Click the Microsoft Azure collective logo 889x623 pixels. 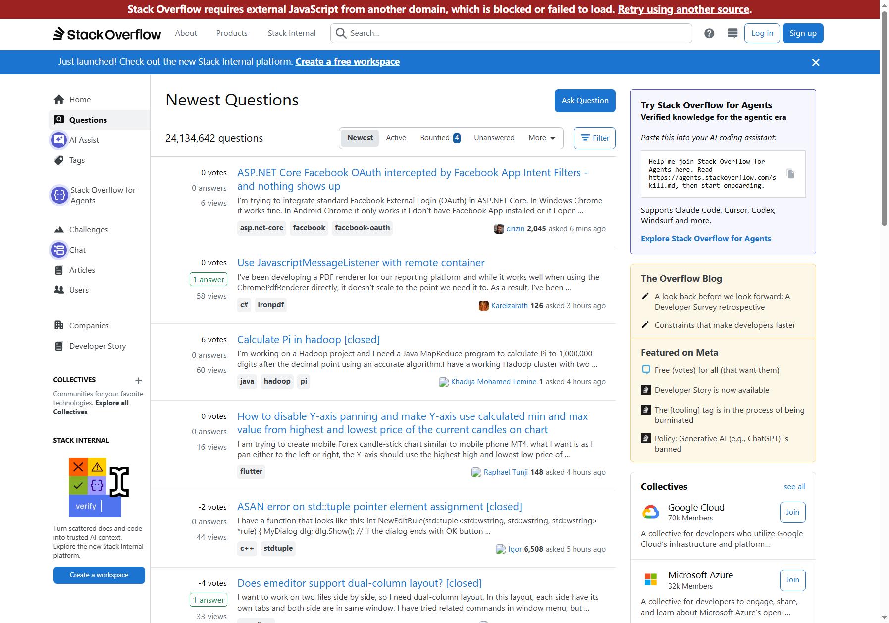[651, 579]
